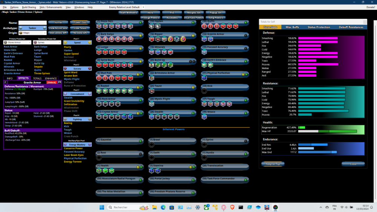Image resolution: width=377 pixels, height=212 pixels.
Task: Select the Mystic Flight enhancement slot icon
Action: [x=152, y=104]
